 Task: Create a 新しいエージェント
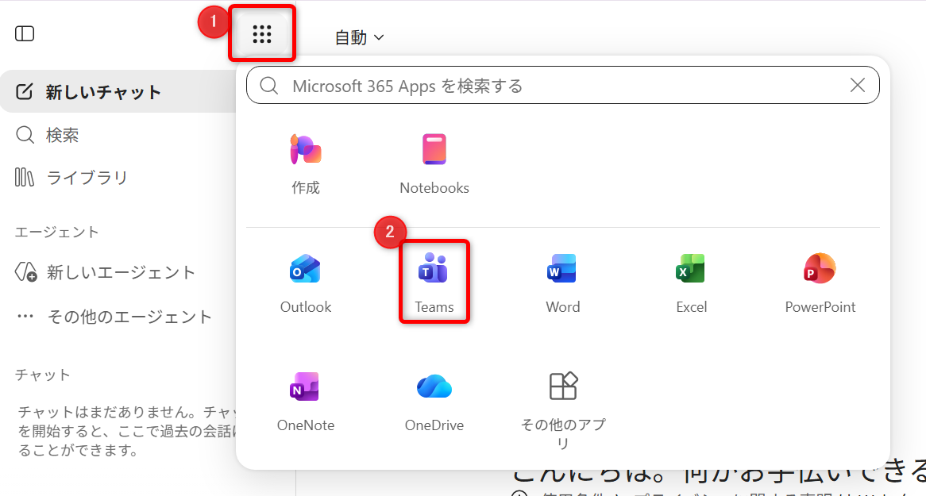coord(105,272)
